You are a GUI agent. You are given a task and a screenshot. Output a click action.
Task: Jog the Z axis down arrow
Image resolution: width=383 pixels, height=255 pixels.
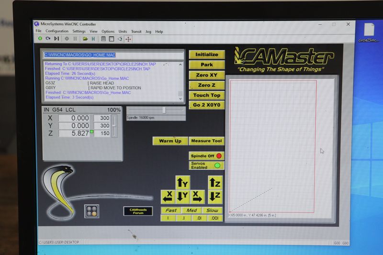click(x=214, y=196)
